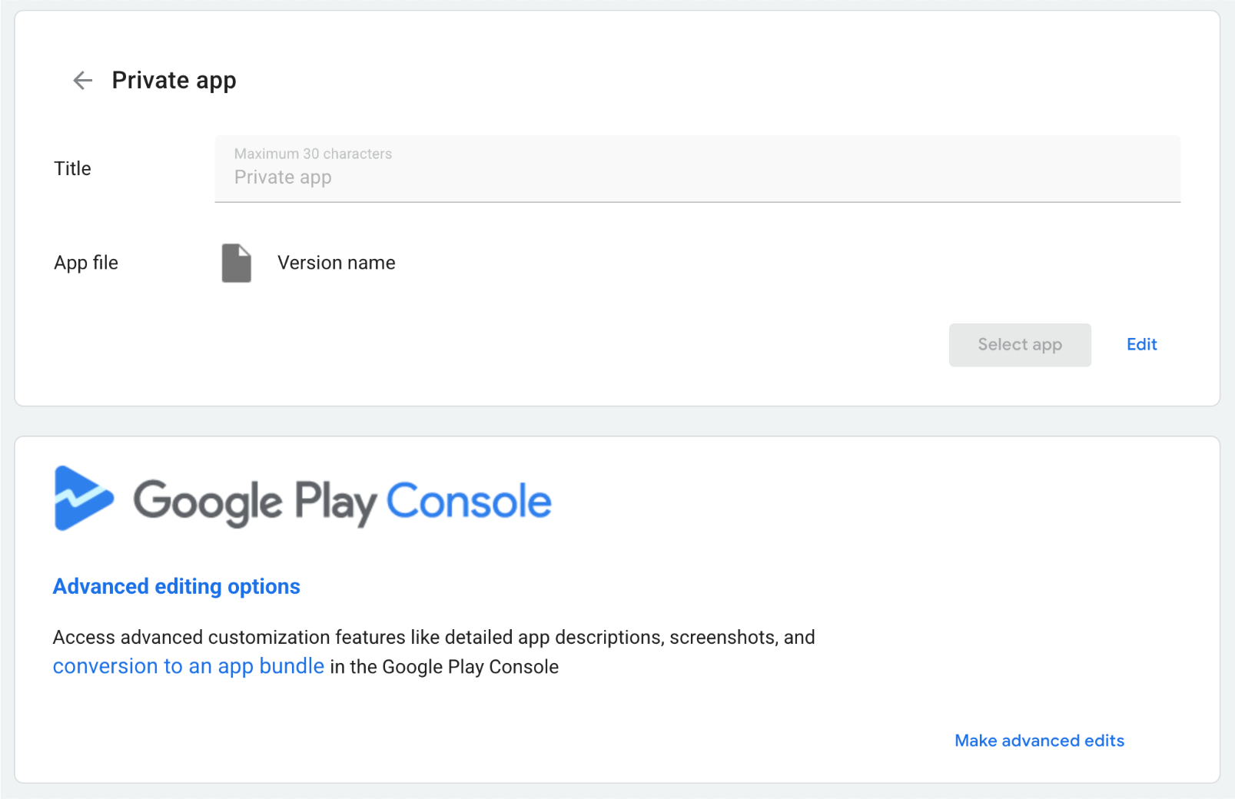Click the Title field label
Screen dimensions: 1235x799
[72, 169]
